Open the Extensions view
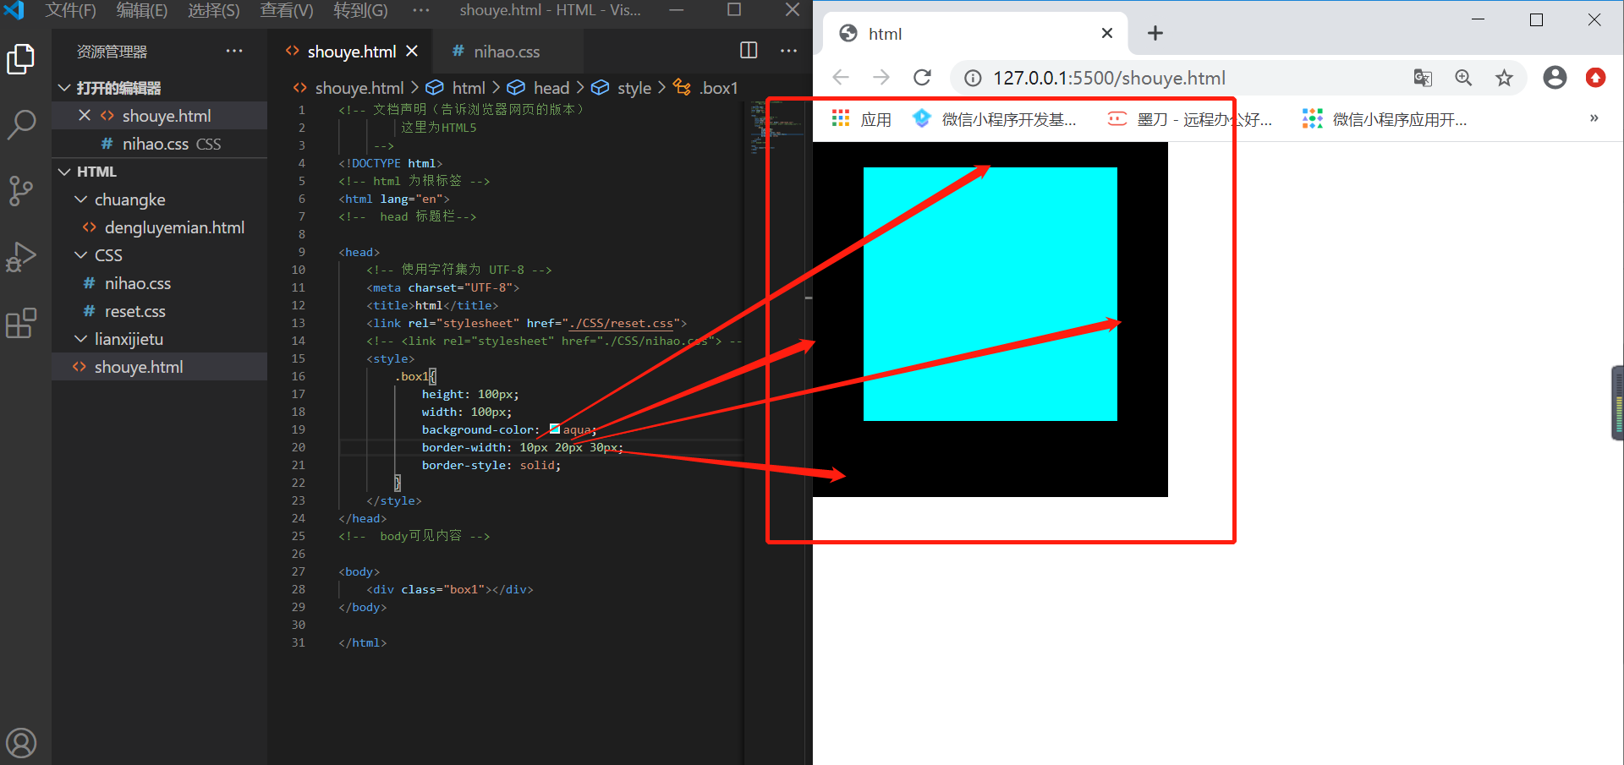The height and width of the screenshot is (765, 1624). (x=20, y=322)
